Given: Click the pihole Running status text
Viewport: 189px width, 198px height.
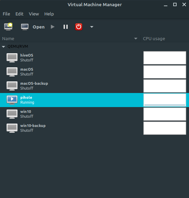Looking at the screenshot, I should point(27,102).
